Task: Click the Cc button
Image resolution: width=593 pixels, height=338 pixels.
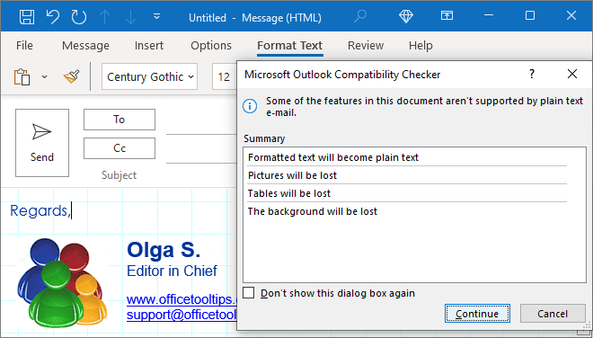Action: pos(119,148)
